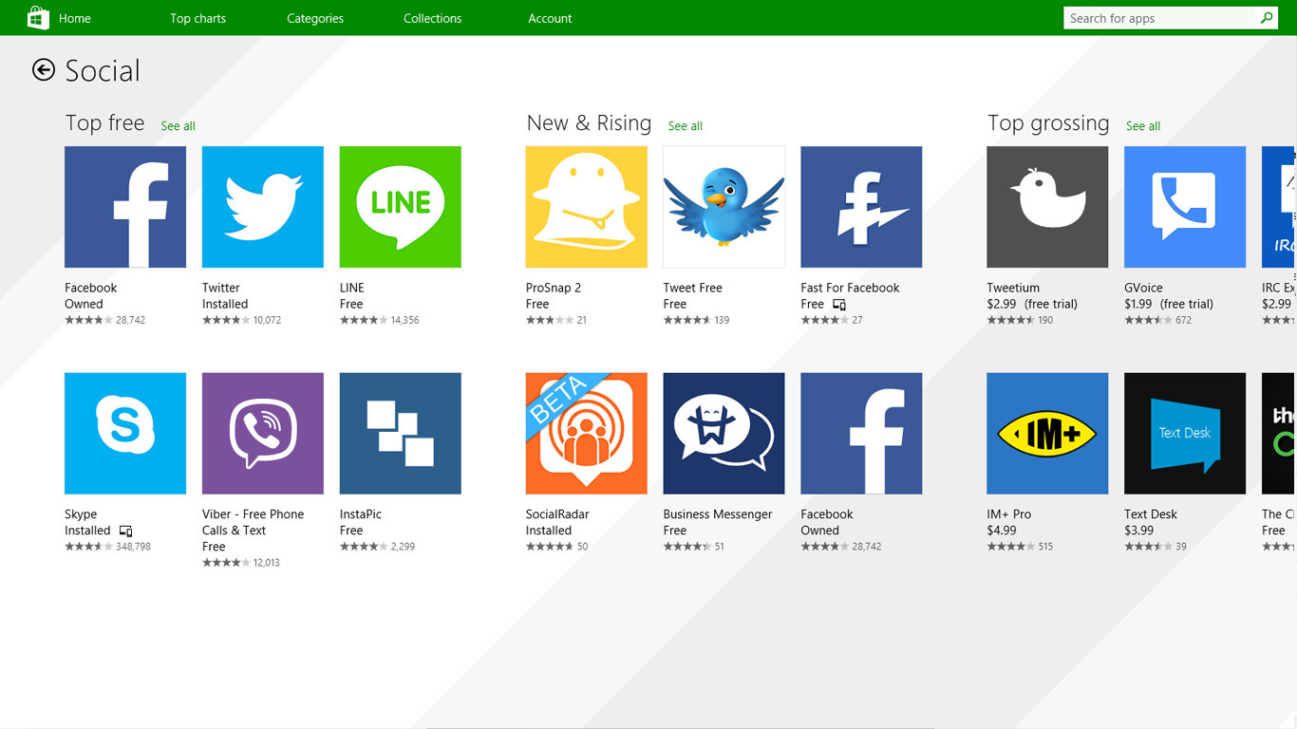This screenshot has height=729, width=1297.
Task: Click the Windows Store logo icon
Action: 38,18
